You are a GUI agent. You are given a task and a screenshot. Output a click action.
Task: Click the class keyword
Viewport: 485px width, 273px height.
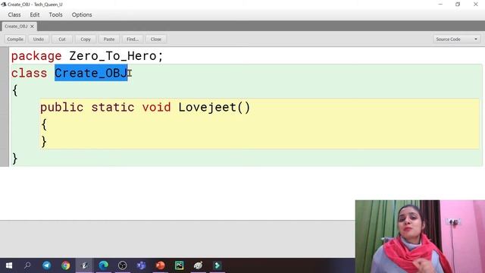(29, 73)
